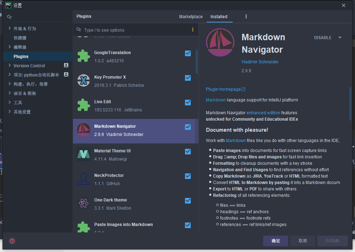
Task: Open the plugins gear more-options menu
Action: pyautogui.click(x=246, y=16)
